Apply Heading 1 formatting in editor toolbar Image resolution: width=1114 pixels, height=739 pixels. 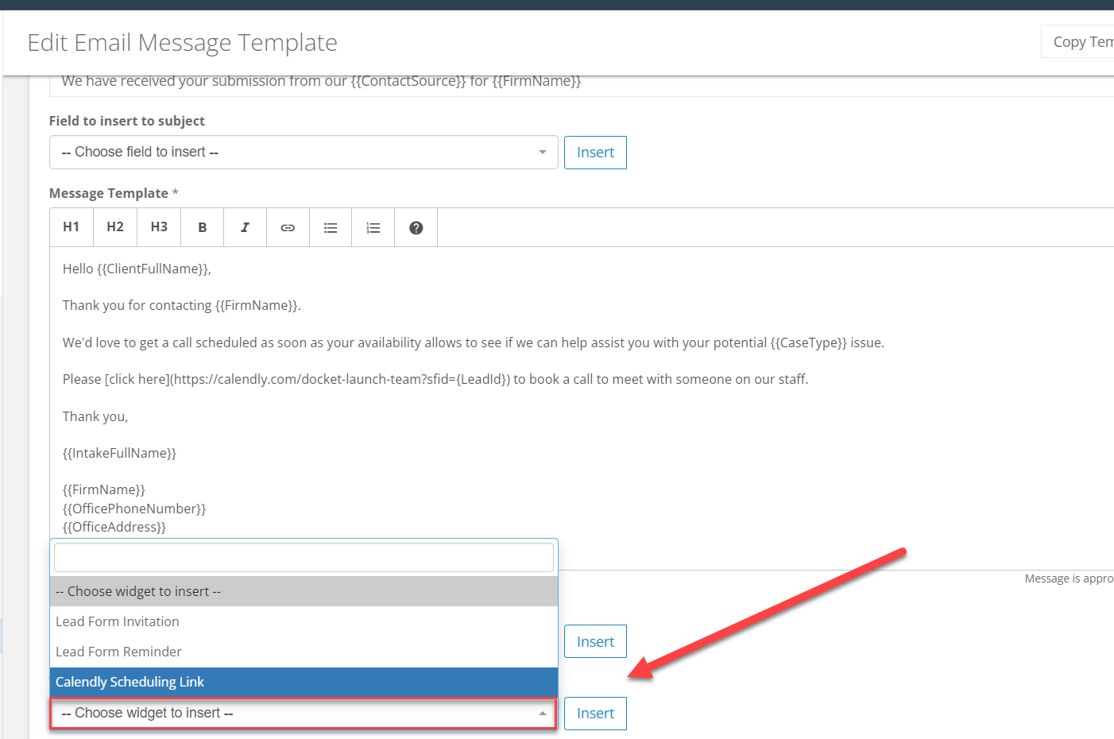coord(72,227)
